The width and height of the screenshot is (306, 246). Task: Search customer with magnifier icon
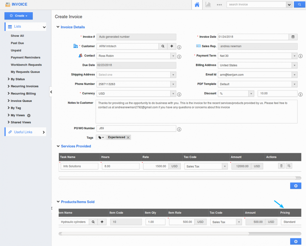(x=163, y=46)
